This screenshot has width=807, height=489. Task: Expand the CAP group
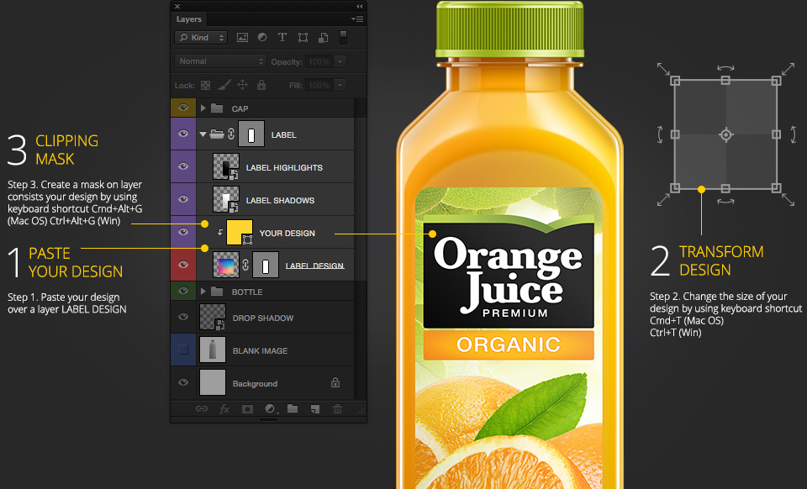(x=203, y=108)
